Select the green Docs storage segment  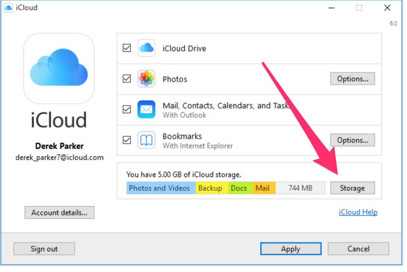pyautogui.click(x=241, y=188)
